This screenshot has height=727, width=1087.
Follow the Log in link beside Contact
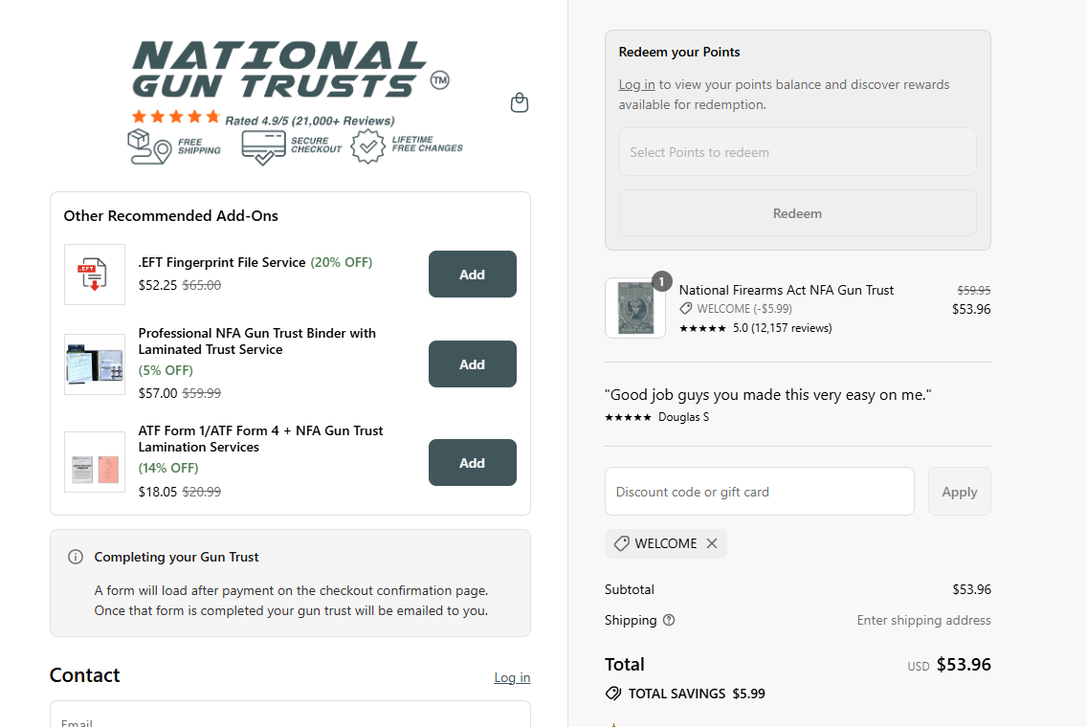(512, 677)
